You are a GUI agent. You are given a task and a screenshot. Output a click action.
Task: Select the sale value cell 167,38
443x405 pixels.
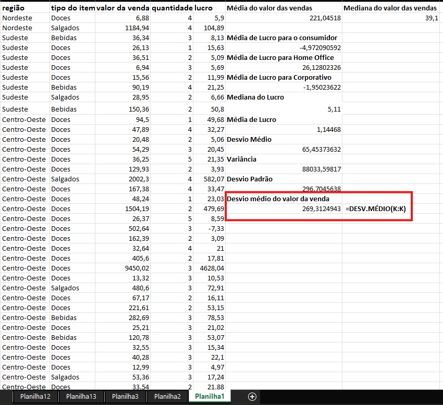pos(122,189)
